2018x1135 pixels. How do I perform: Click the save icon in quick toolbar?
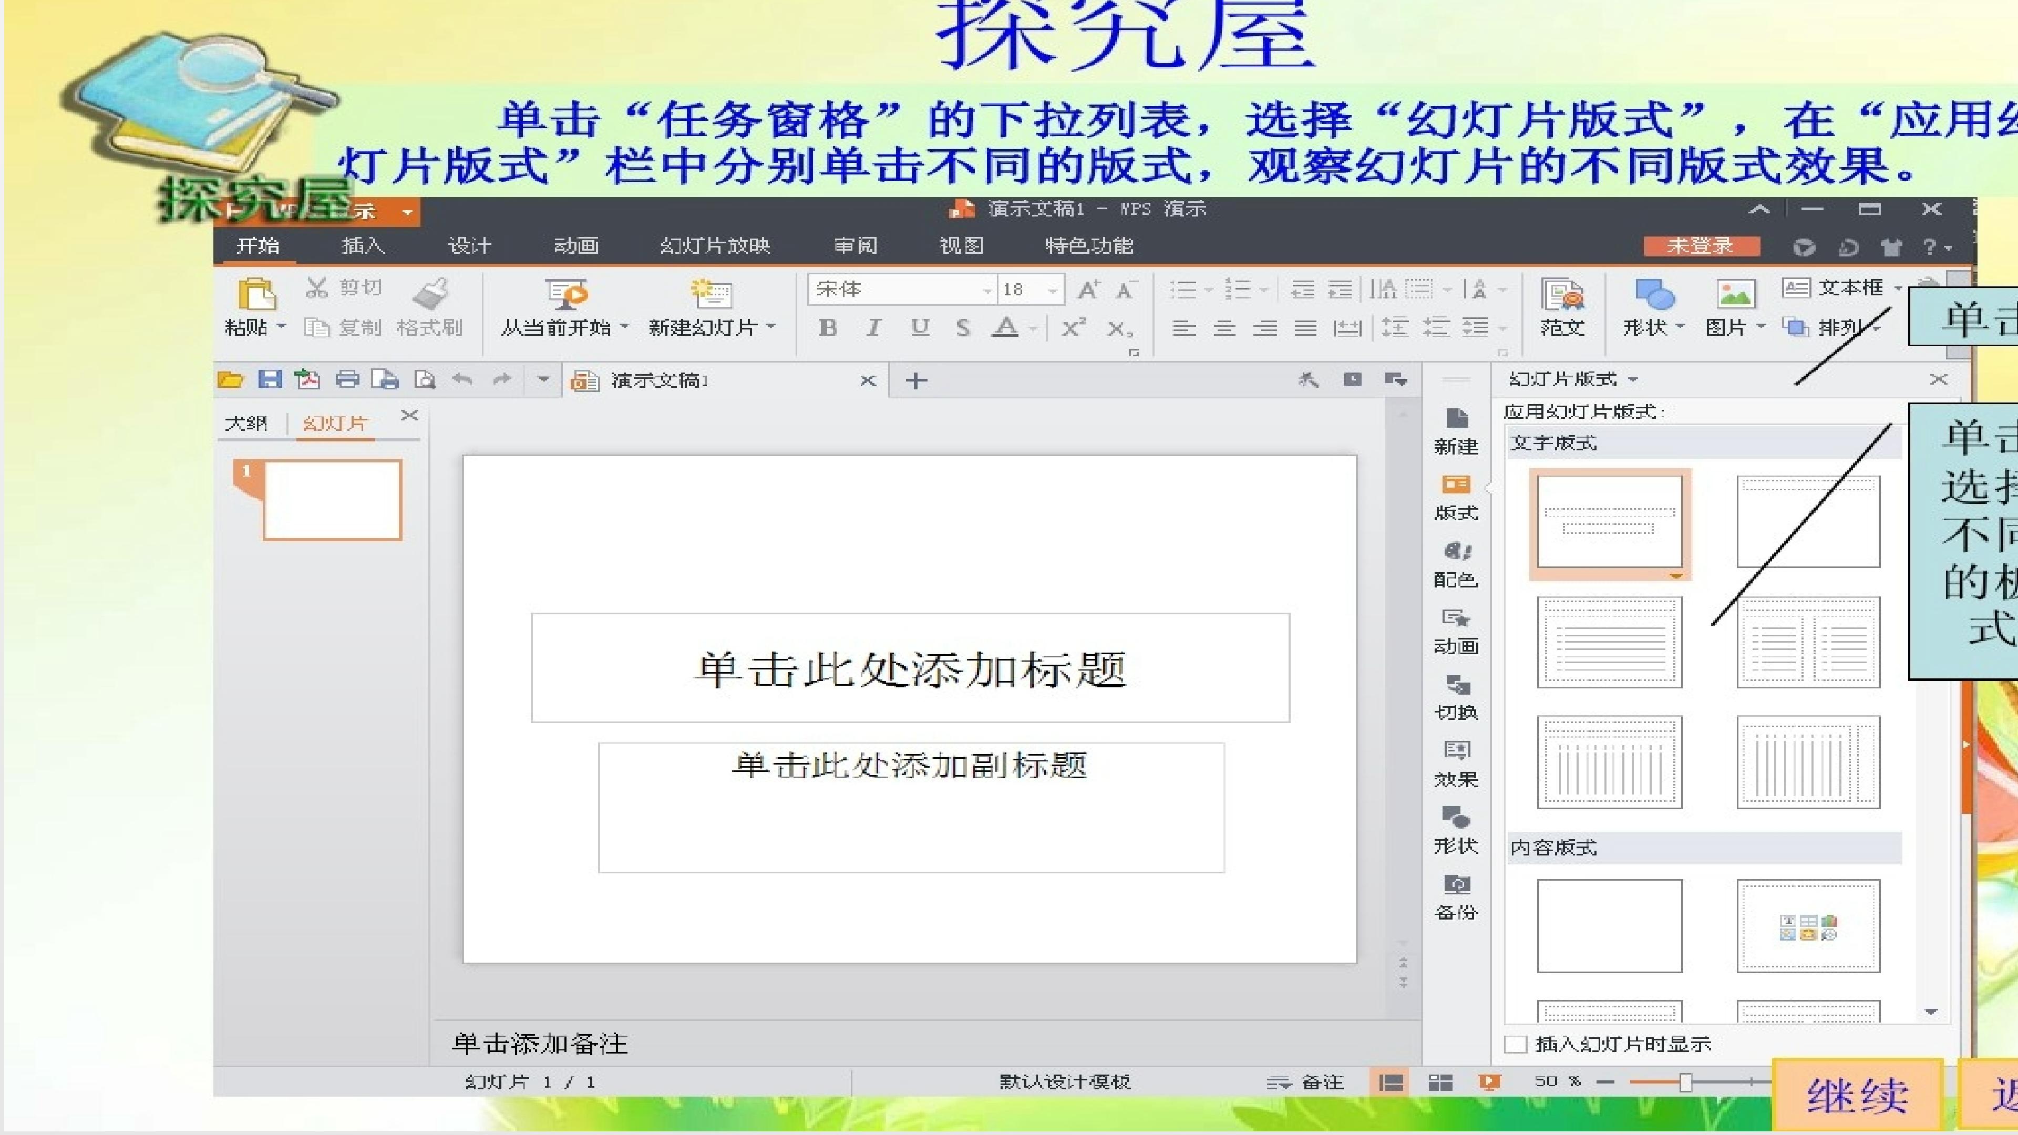[270, 380]
